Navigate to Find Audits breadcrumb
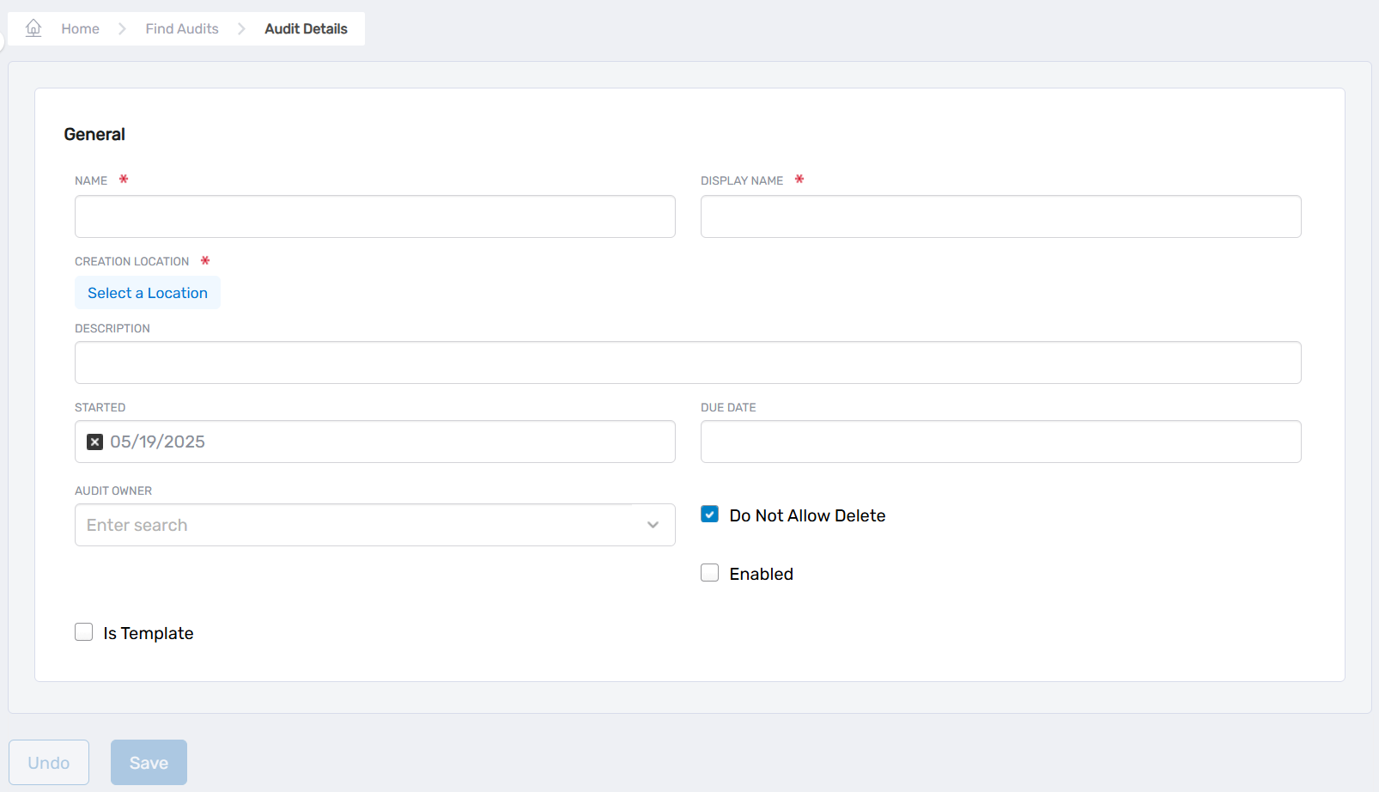Image resolution: width=1379 pixels, height=792 pixels. point(182,29)
